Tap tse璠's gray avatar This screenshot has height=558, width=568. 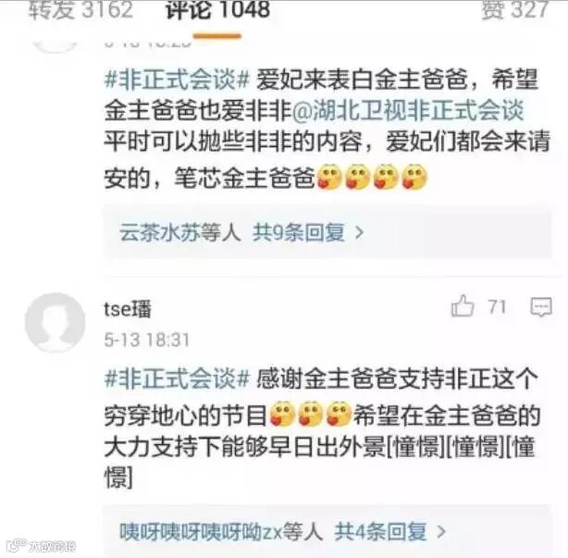pyautogui.click(x=56, y=322)
